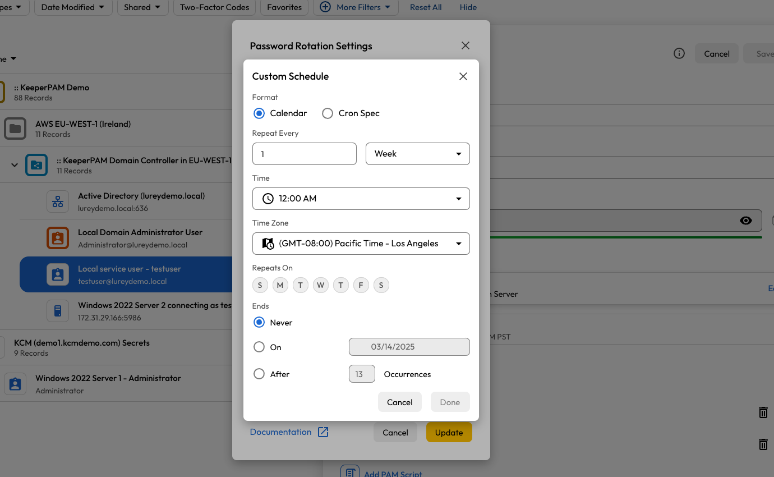
Task: Toggle password visibility eye icon
Action: coord(745,221)
